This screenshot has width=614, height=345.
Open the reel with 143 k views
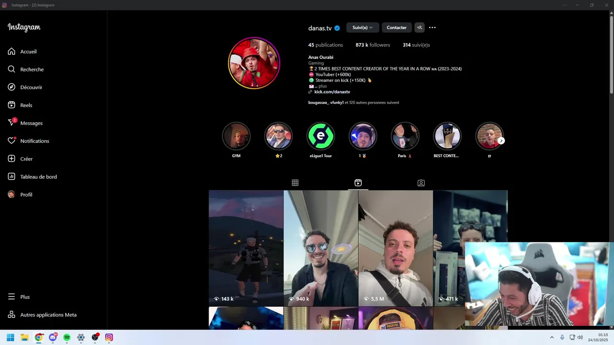pos(246,248)
